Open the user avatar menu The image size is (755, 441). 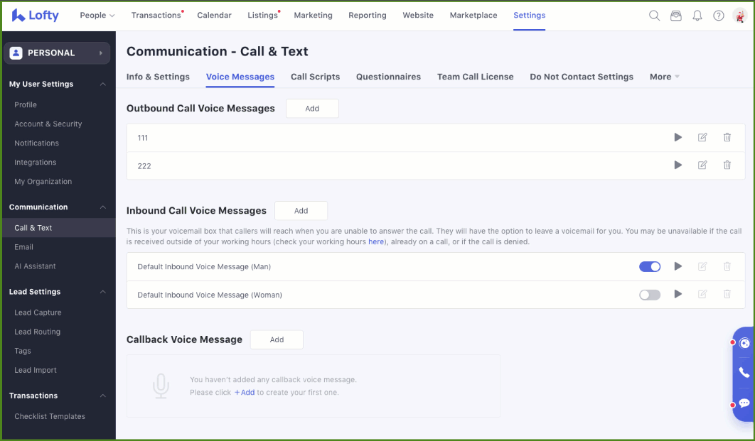[739, 16]
